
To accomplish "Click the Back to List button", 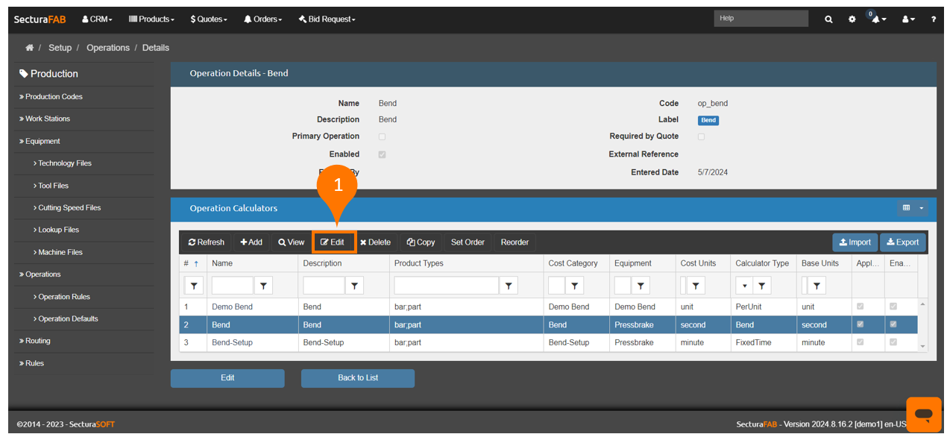I will 357,378.
